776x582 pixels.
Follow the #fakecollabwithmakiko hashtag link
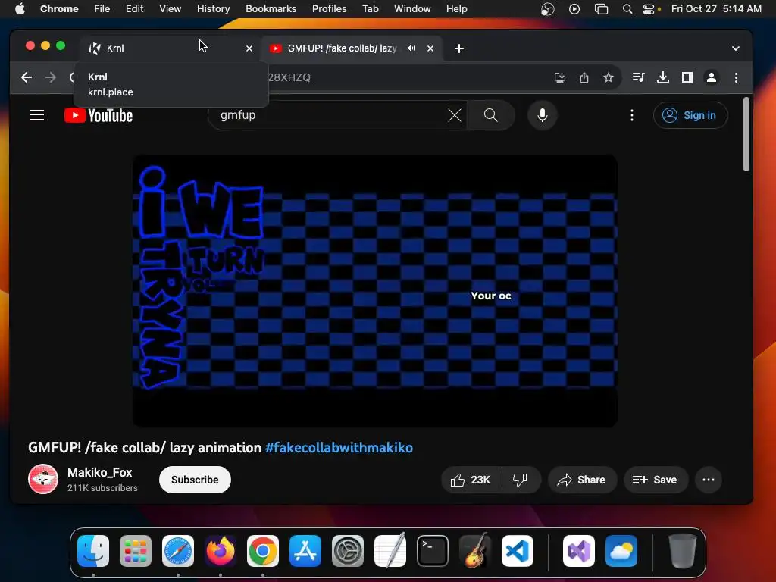tap(339, 448)
